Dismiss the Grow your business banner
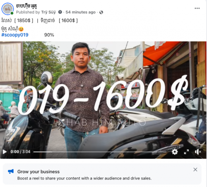Viewport: 207px width, 187px height. (x=195, y=170)
